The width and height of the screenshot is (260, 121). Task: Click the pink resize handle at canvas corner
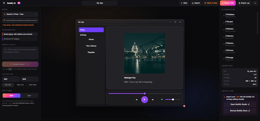click(x=184, y=106)
